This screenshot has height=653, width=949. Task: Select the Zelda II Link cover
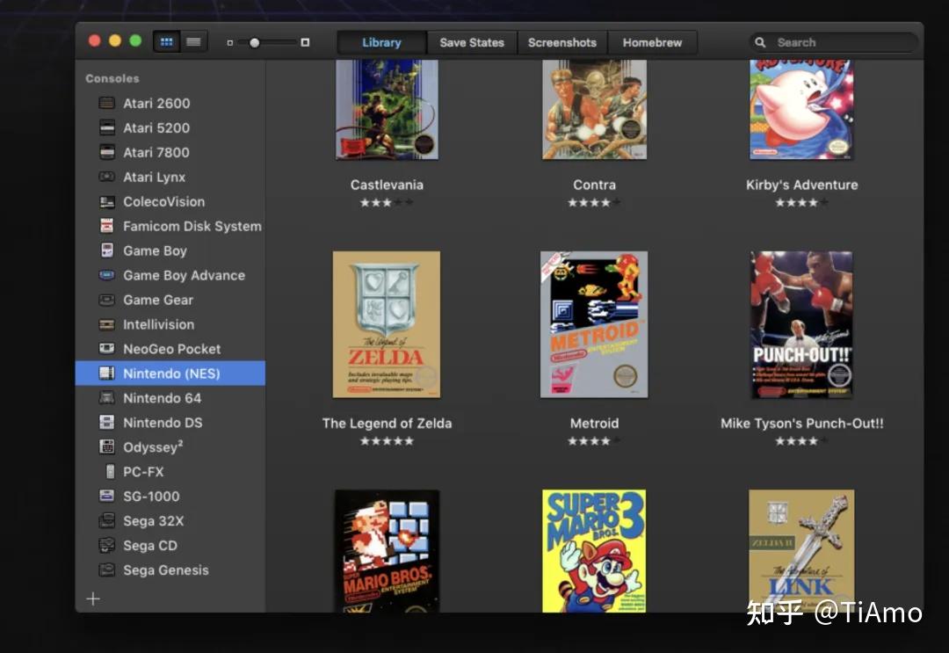click(x=801, y=551)
